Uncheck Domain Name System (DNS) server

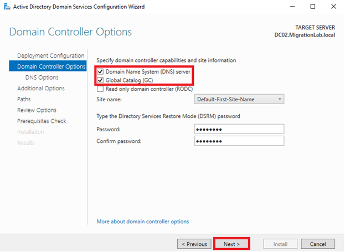(100, 71)
